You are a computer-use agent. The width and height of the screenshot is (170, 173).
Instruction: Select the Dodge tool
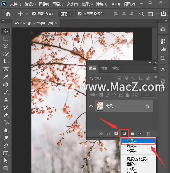tap(6, 138)
